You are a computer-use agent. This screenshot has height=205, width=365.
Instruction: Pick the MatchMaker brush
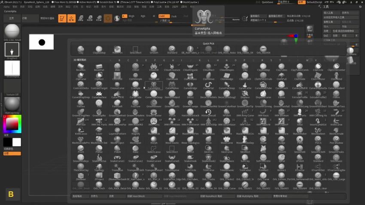click(x=300, y=131)
